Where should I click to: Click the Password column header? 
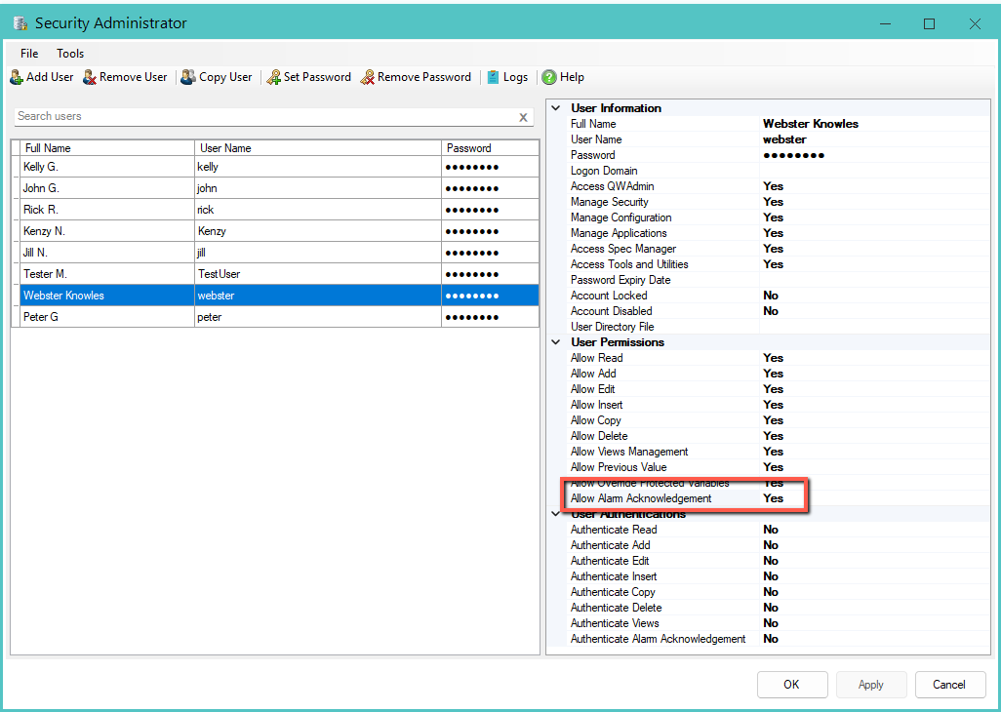490,148
